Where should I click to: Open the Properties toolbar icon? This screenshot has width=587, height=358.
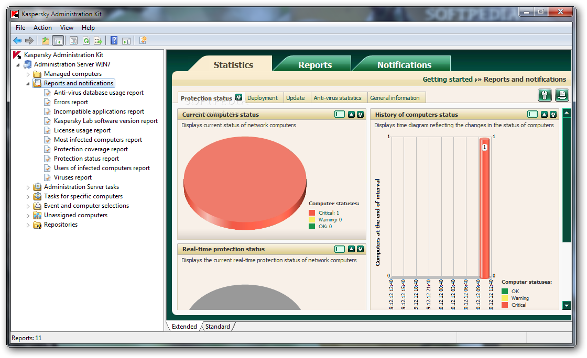(x=74, y=40)
